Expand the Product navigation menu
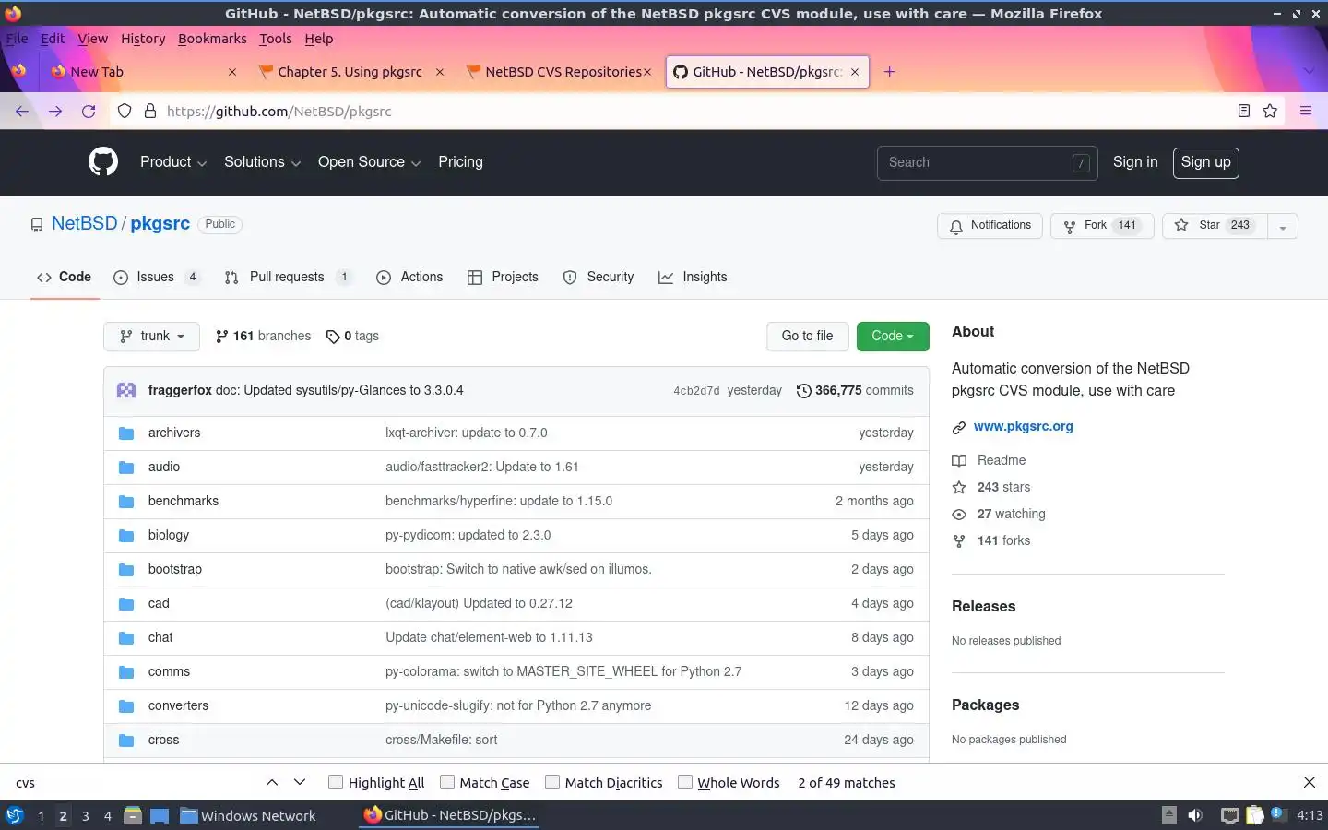The image size is (1328, 830). [x=172, y=162]
